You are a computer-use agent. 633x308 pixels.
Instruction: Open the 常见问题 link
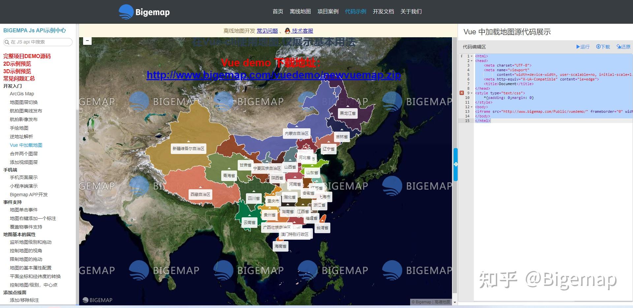pos(267,31)
